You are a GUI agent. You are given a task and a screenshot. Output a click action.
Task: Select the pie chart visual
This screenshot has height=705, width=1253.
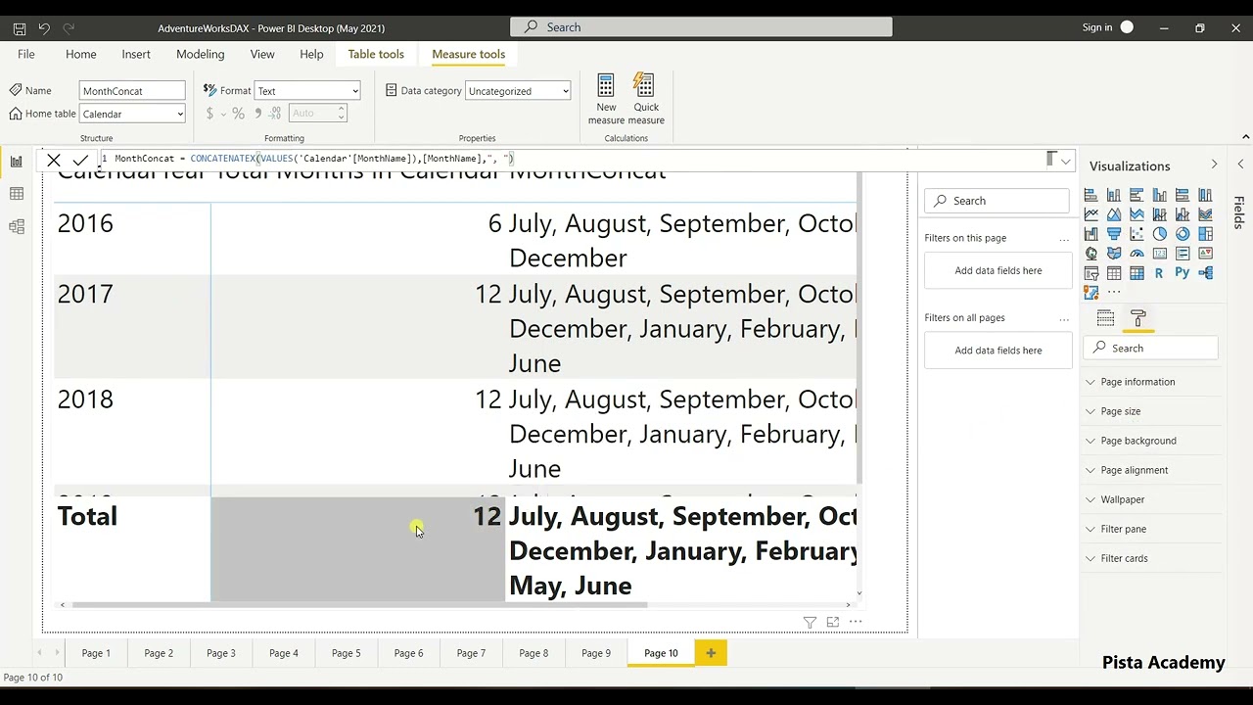click(1159, 234)
